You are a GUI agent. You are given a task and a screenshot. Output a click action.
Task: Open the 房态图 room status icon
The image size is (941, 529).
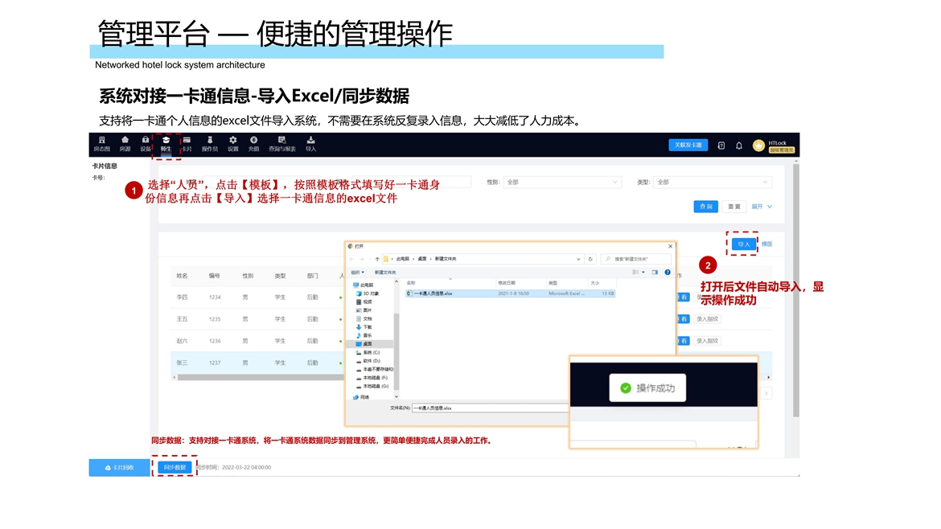(101, 144)
